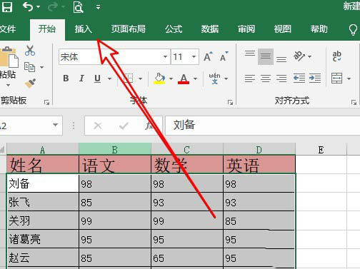
Task: Click the text Orientation icon
Action: pos(299,56)
